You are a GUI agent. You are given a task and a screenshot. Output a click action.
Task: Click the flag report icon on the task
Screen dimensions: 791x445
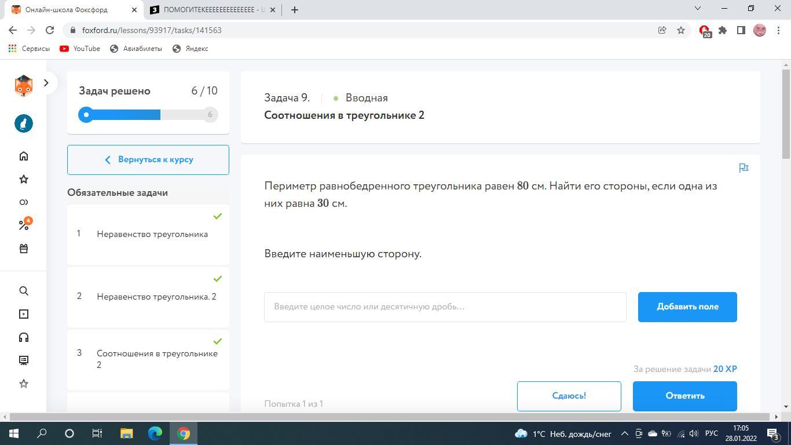744,168
